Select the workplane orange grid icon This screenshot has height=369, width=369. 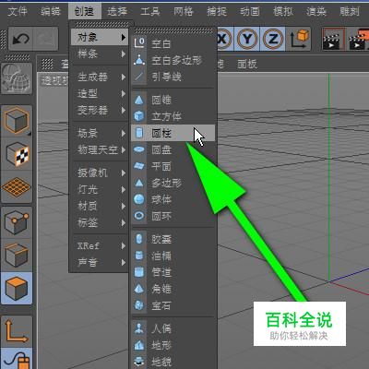pyautogui.click(x=17, y=187)
